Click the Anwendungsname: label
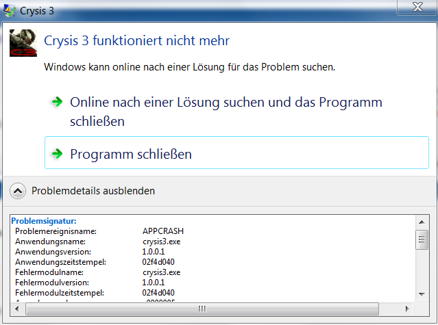The height and width of the screenshot is (325, 438). (50, 242)
